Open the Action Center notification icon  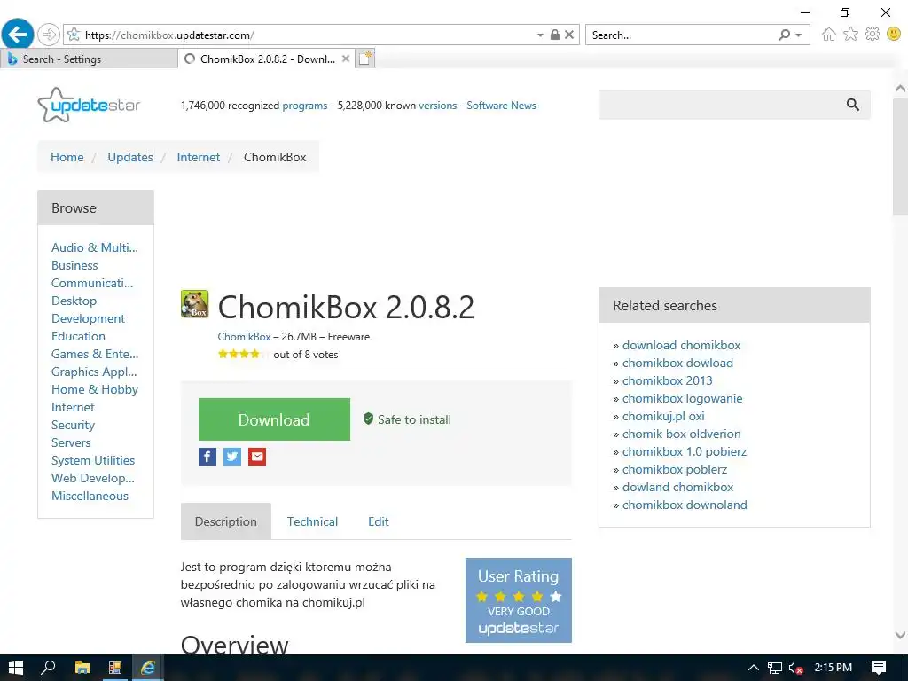pos(879,668)
